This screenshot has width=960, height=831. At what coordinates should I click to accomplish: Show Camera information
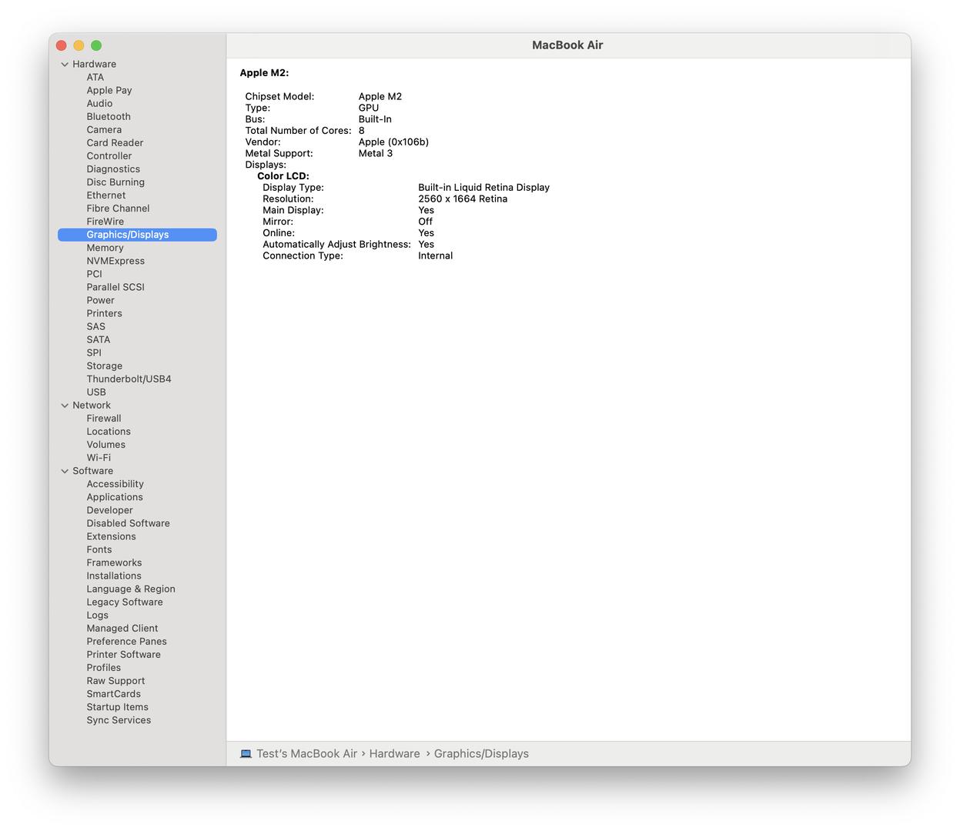coord(104,129)
